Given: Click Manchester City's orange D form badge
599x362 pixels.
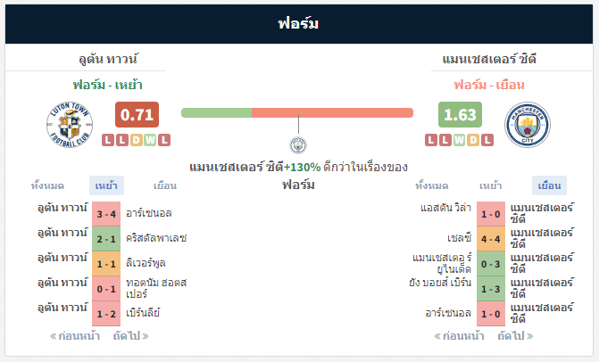Looking at the screenshot, I should (x=473, y=140).
